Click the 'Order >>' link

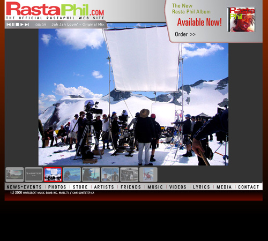pyautogui.click(x=185, y=34)
